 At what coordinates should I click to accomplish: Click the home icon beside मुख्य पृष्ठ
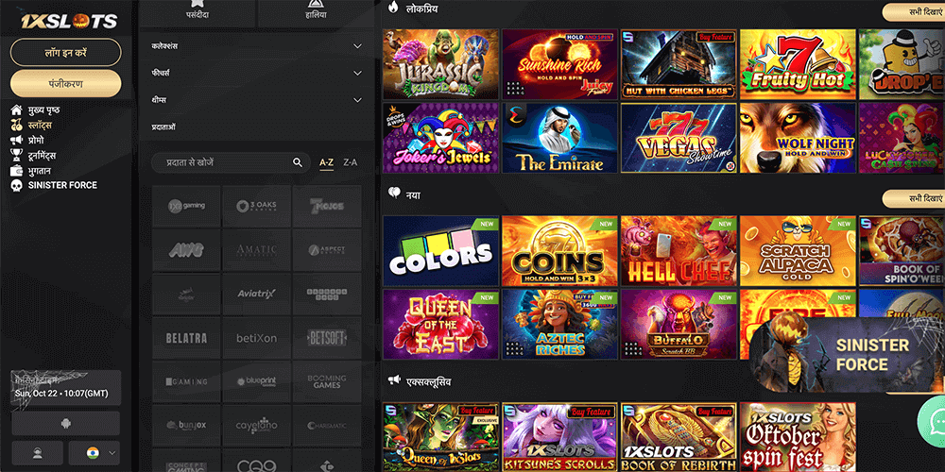point(17,110)
